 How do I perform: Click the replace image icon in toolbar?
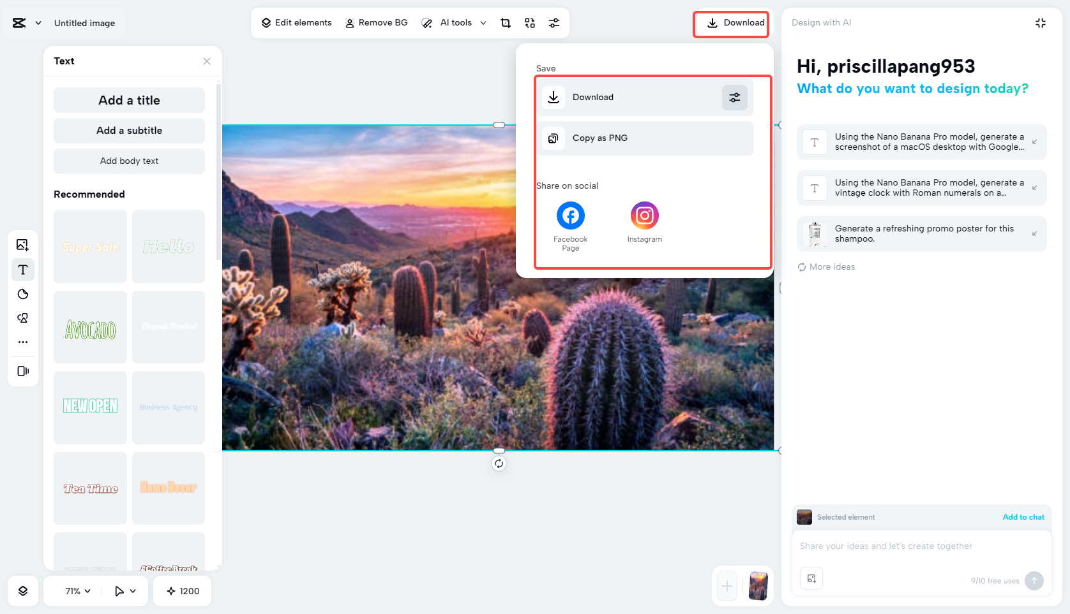point(530,23)
